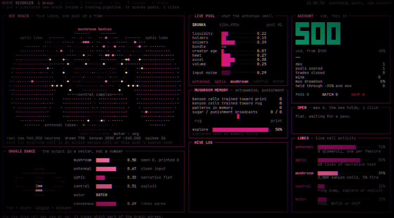Click the 'creator age' value 0.07

(x=262, y=51)
